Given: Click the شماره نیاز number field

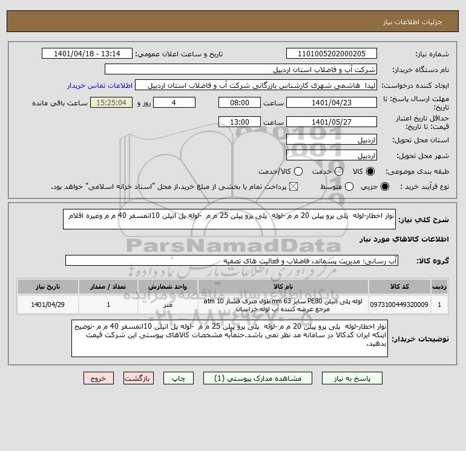Looking at the screenshot, I should 332,53.
